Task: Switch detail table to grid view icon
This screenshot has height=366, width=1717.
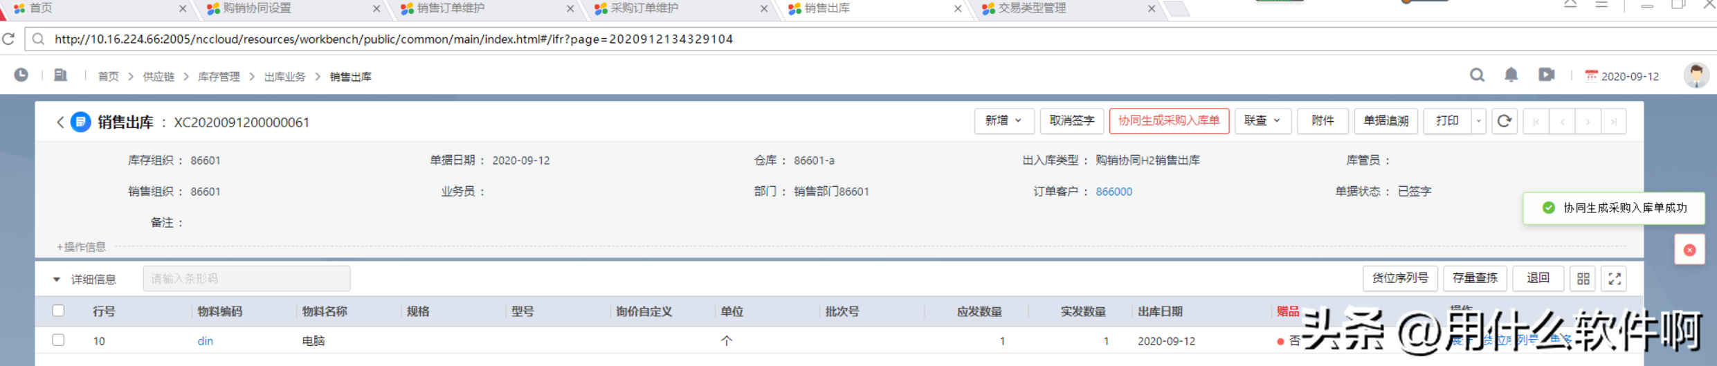Action: pyautogui.click(x=1583, y=279)
